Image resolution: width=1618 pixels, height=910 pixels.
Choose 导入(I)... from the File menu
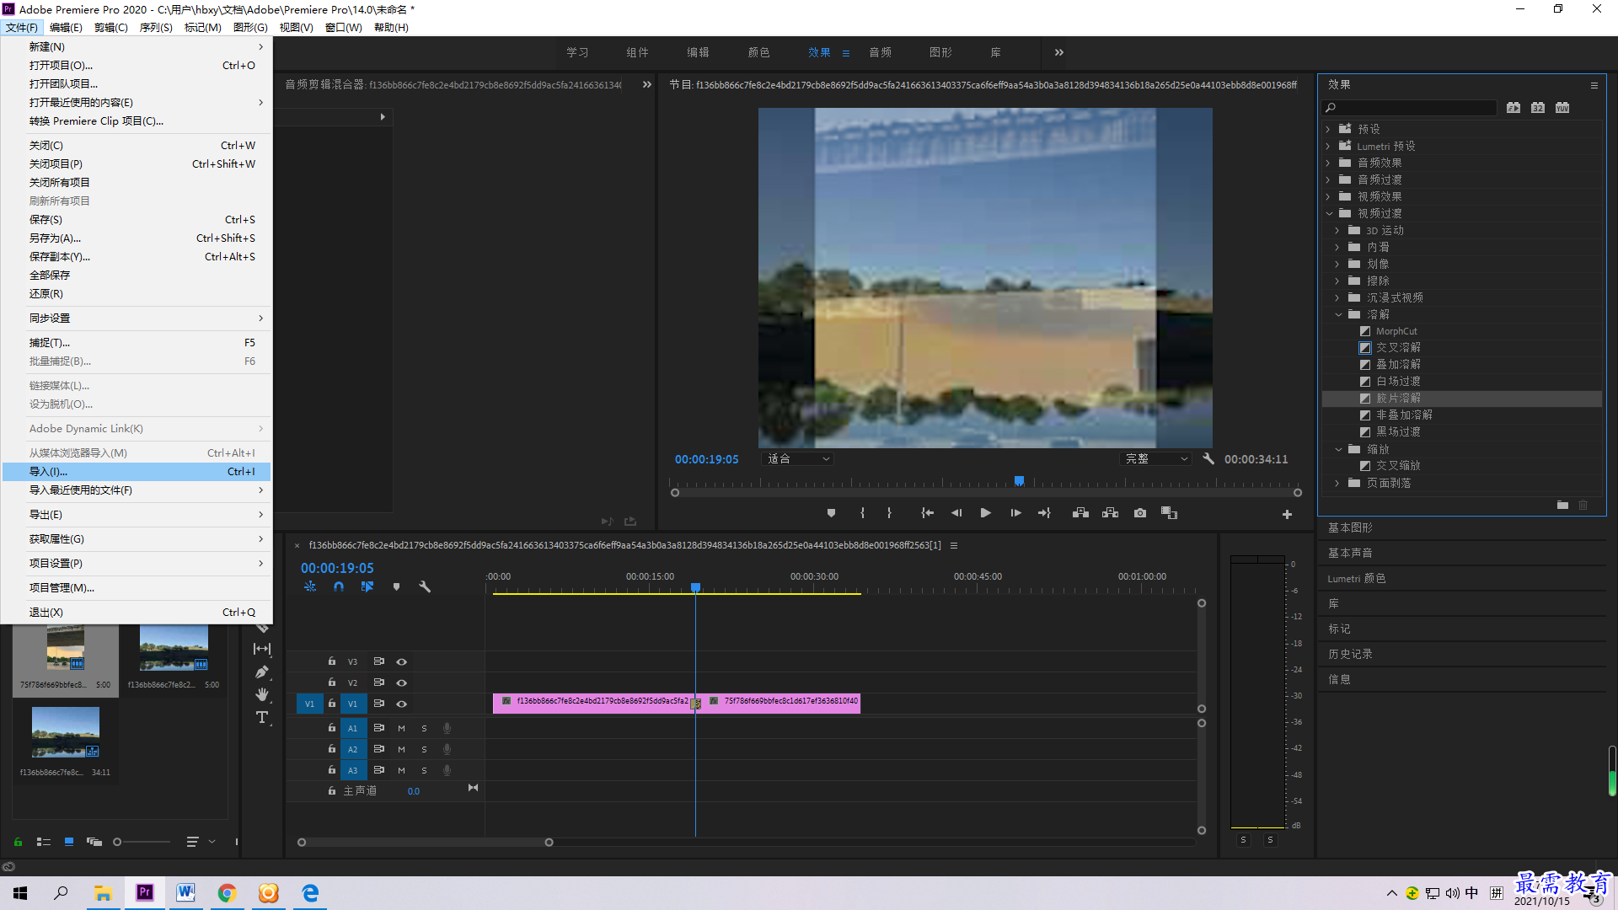click(137, 472)
